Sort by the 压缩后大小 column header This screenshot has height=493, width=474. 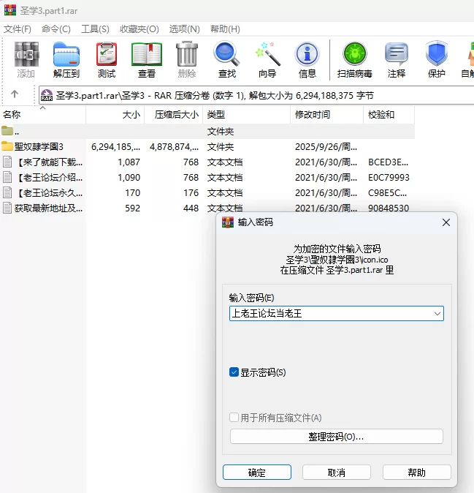pos(174,114)
